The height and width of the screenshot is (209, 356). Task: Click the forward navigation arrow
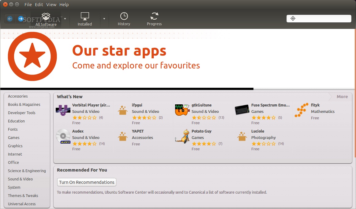click(21, 19)
